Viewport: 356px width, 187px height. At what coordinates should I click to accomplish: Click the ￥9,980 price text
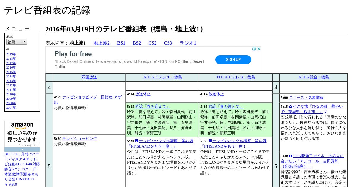click(x=11, y=184)
